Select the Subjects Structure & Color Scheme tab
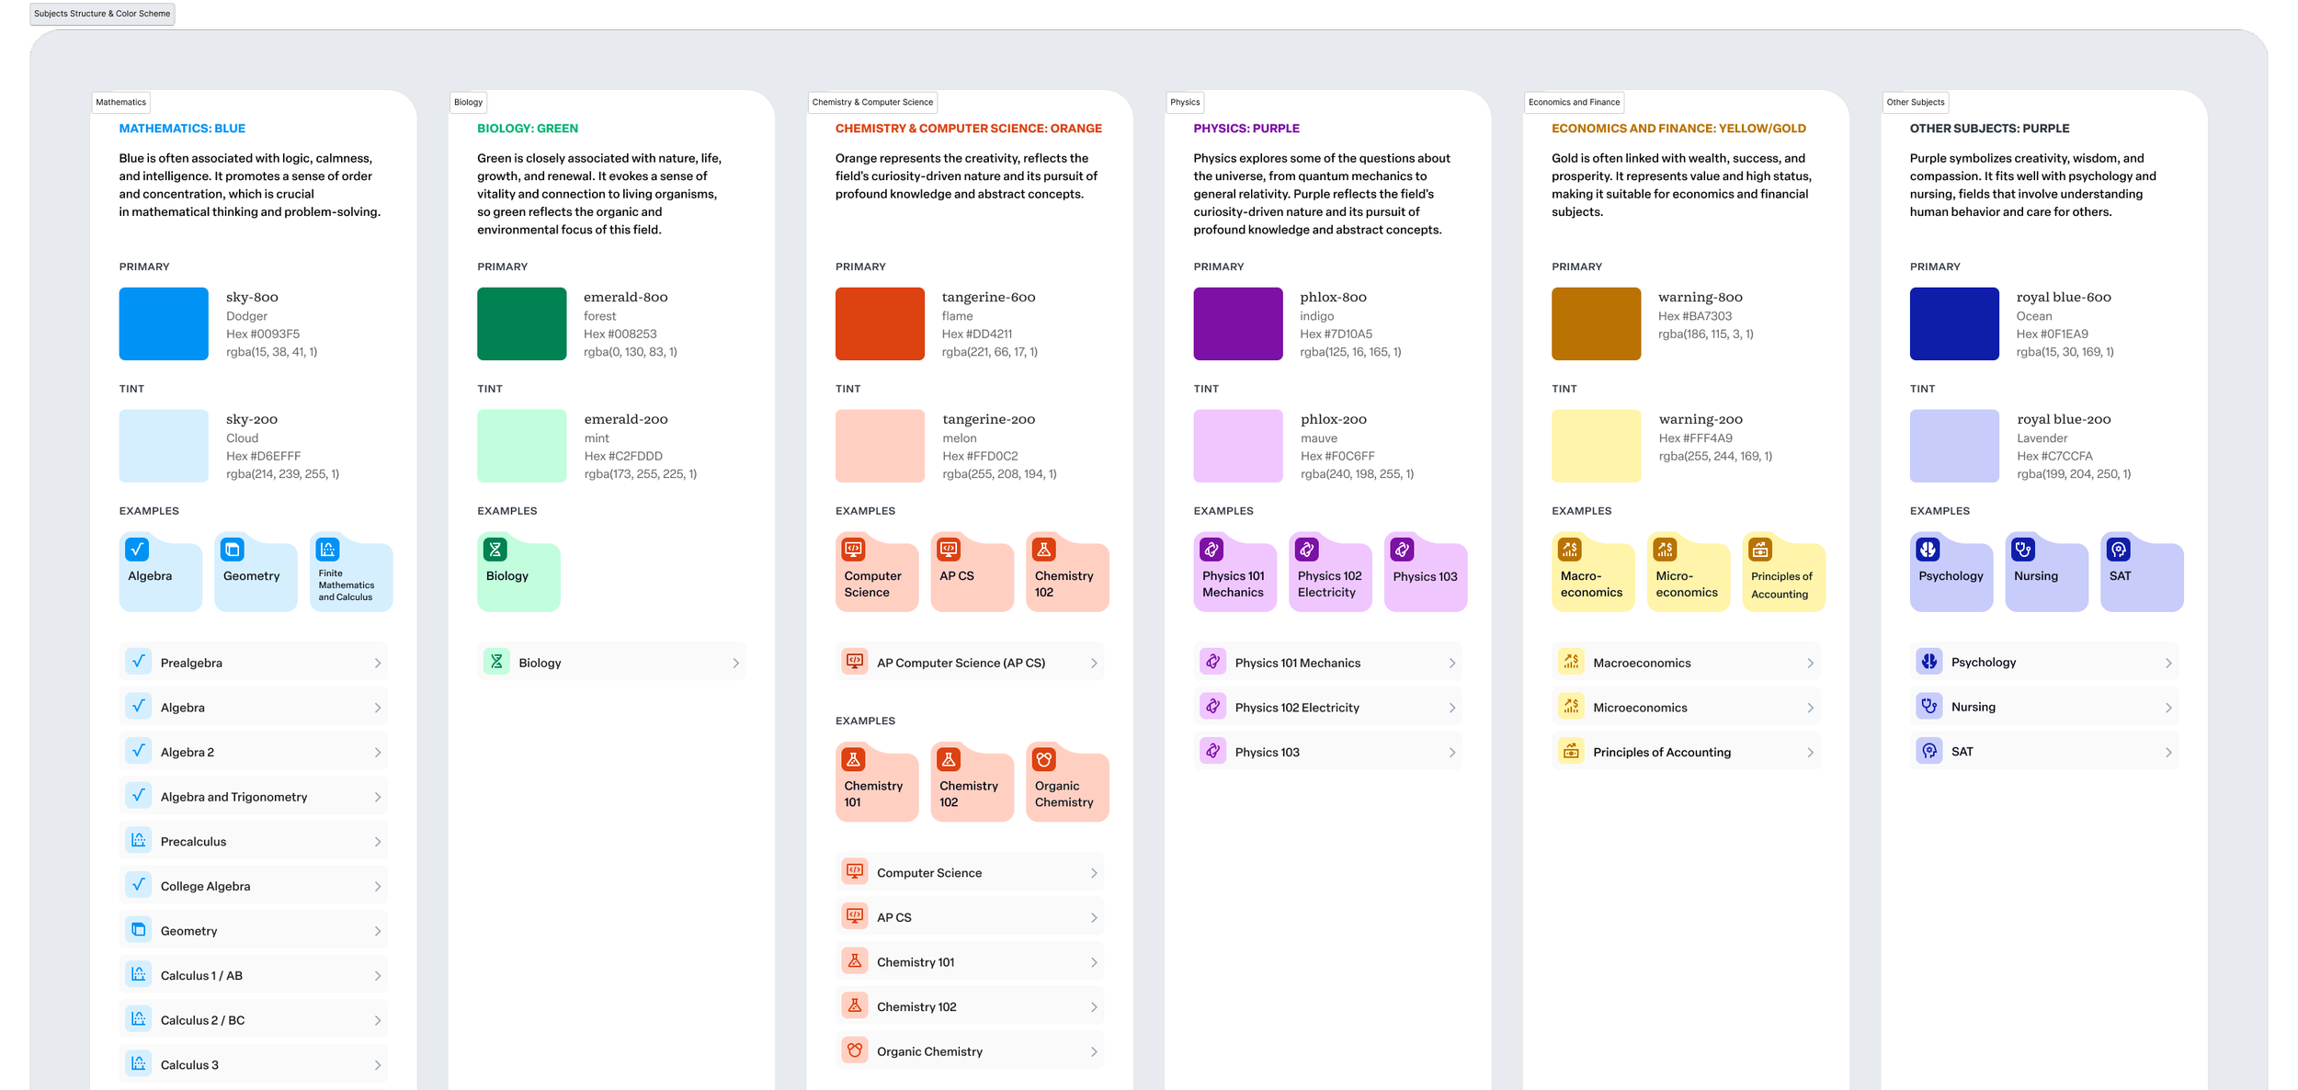This screenshot has width=2298, height=1090. 102,14
